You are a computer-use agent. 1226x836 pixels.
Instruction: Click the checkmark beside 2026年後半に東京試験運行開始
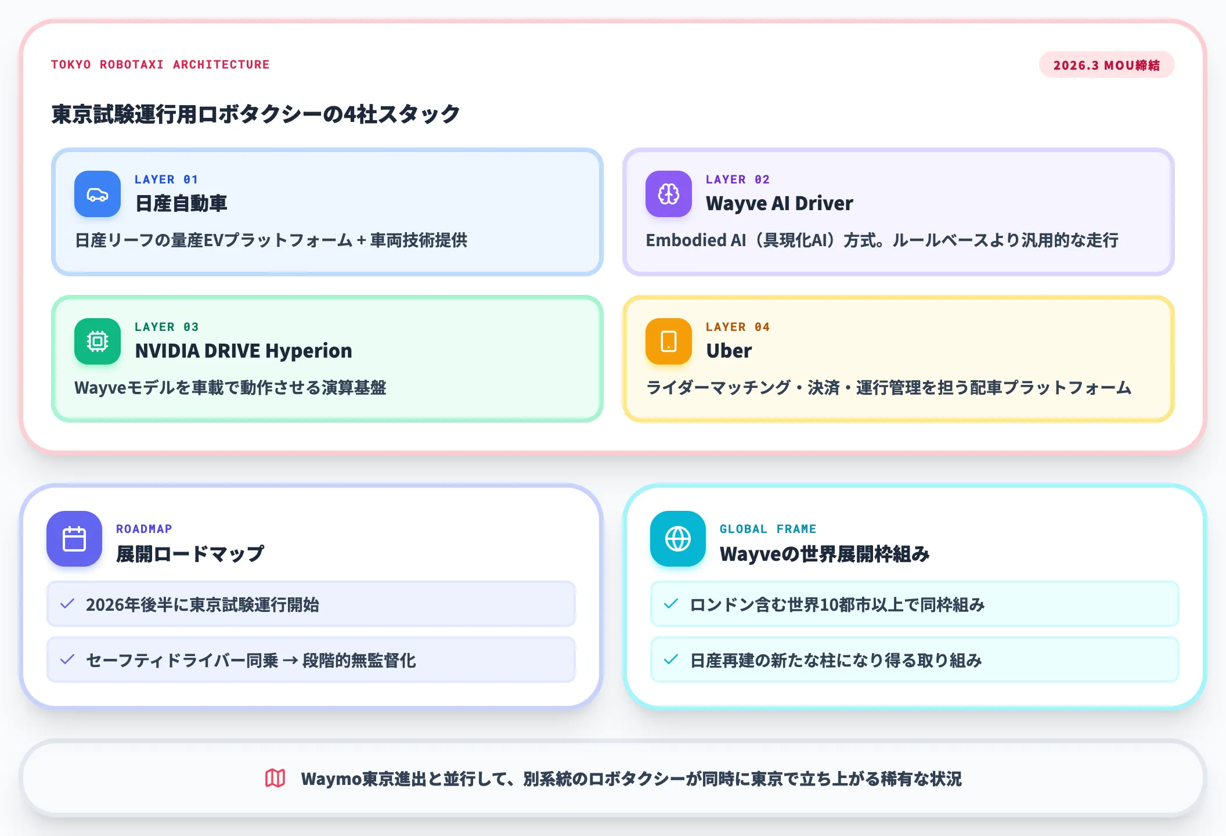click(x=67, y=604)
